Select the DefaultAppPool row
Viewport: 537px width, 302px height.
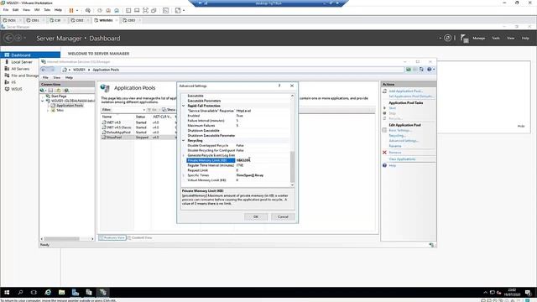pyautogui.click(x=138, y=133)
